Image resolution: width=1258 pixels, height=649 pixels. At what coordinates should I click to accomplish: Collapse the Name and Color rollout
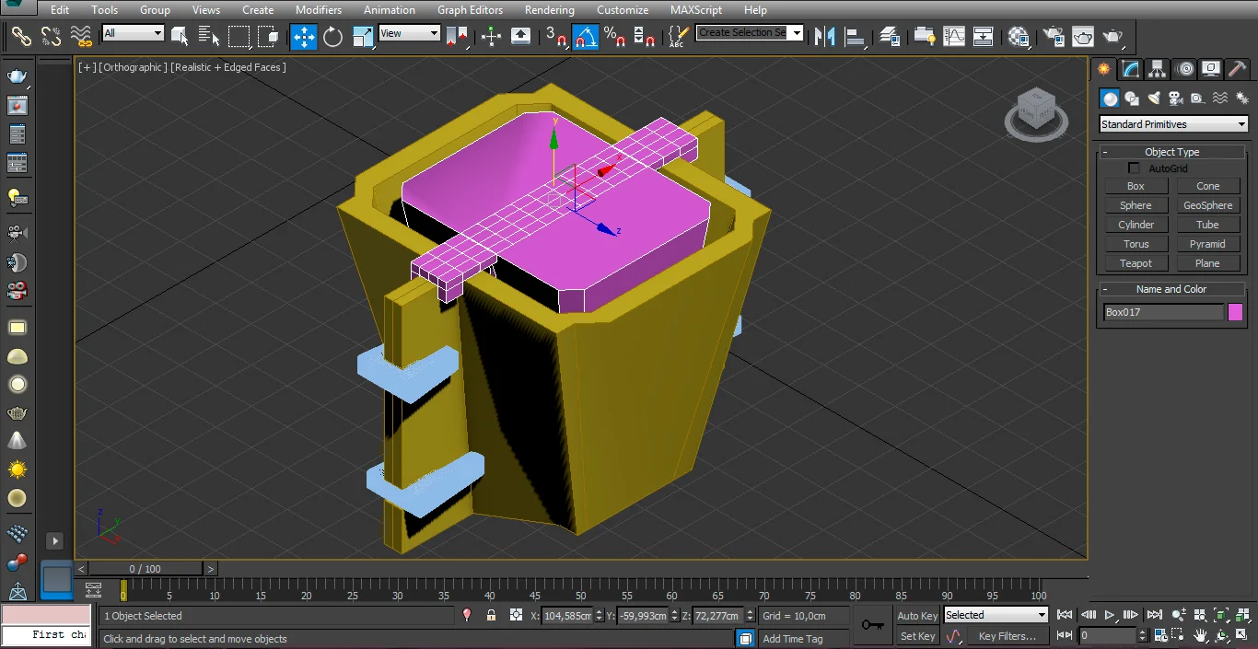[1171, 289]
